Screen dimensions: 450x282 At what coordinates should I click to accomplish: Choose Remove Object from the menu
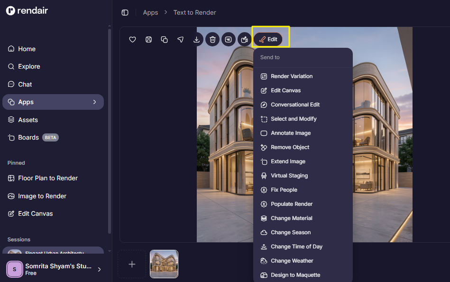click(x=303, y=147)
